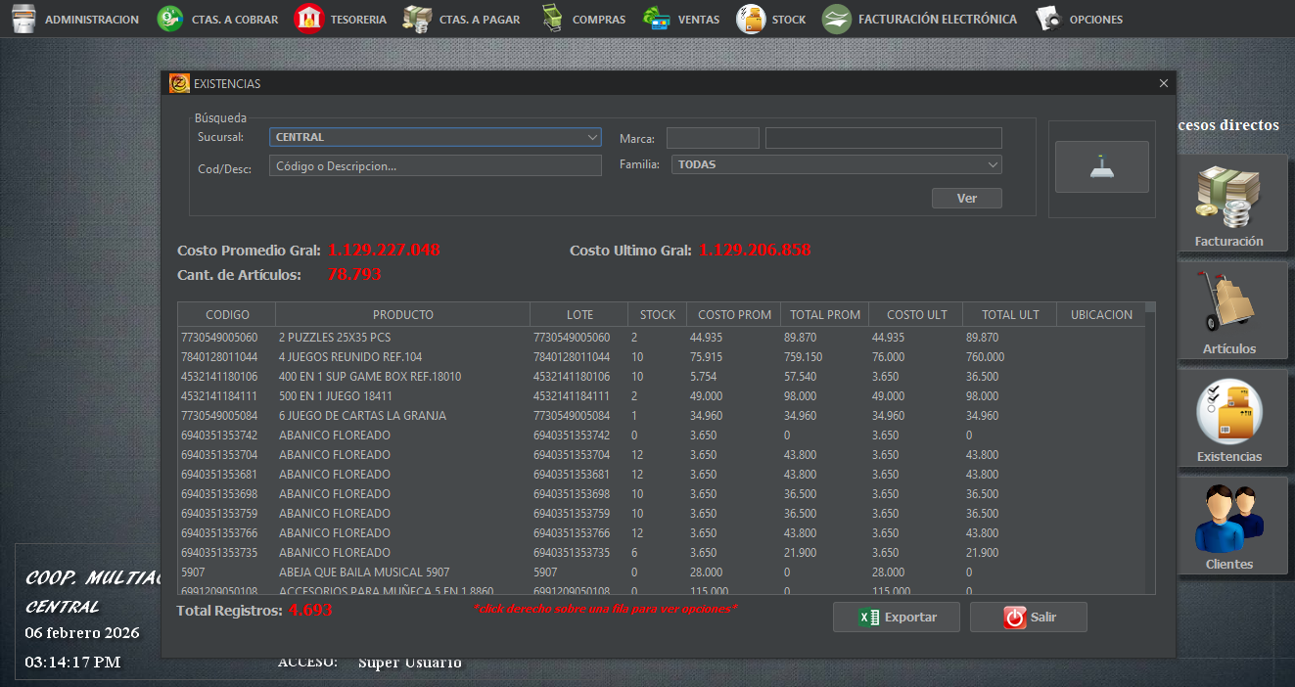Viewport: 1295px width, 687px height.
Task: Open the OPCIONES menu
Action: tap(1080, 18)
